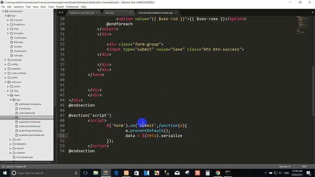Open User.php in the sidebar
The height and width of the screenshot is (177, 315).
pyautogui.click(x=18, y=56)
